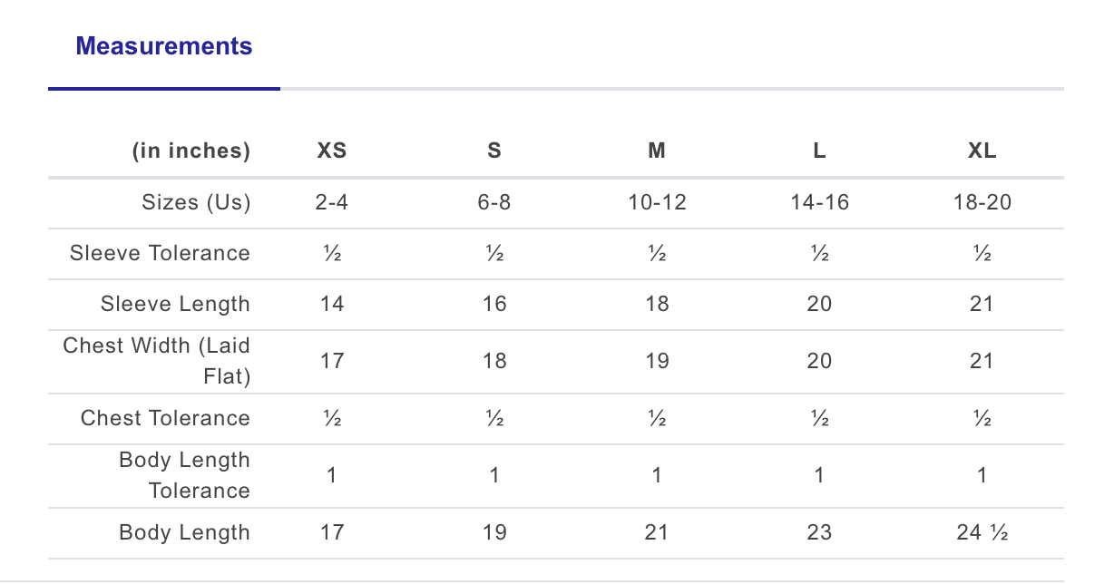Open the Measurements tab
1114x584 pixels.
point(164,46)
